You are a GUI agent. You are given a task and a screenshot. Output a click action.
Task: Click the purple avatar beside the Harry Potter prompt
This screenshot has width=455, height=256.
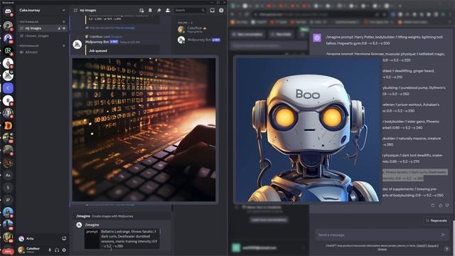(x=317, y=38)
